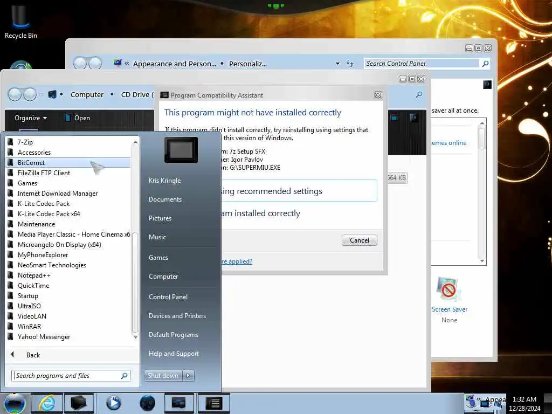Image resolution: width=552 pixels, height=414 pixels.
Task: Expand the Maintenance program folder
Action: coord(68,224)
